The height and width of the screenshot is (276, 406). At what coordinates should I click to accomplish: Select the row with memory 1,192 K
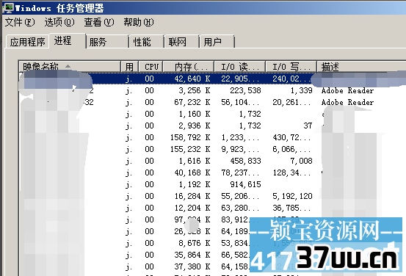[212, 184]
